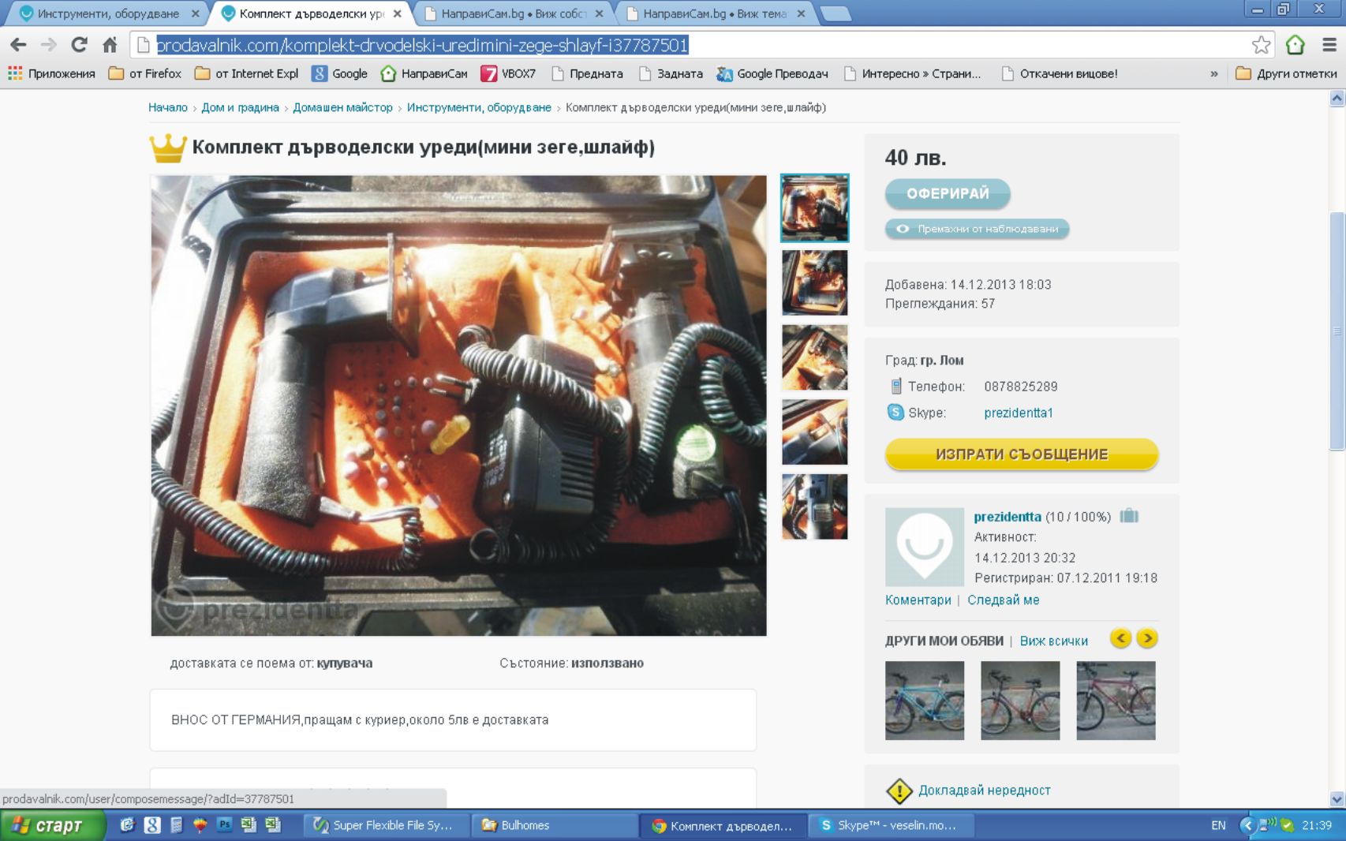Open 'Докладвай нередност' report link

coord(984,790)
